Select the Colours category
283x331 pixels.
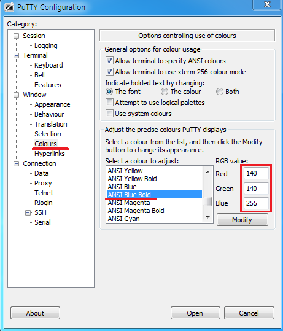click(x=46, y=144)
